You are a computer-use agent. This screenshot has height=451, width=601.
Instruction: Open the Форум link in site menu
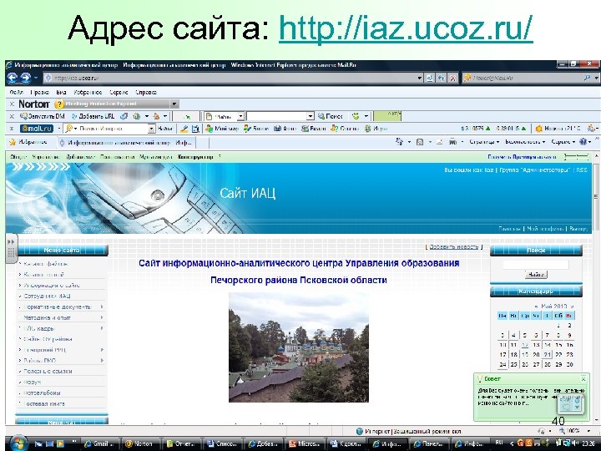coord(33,383)
